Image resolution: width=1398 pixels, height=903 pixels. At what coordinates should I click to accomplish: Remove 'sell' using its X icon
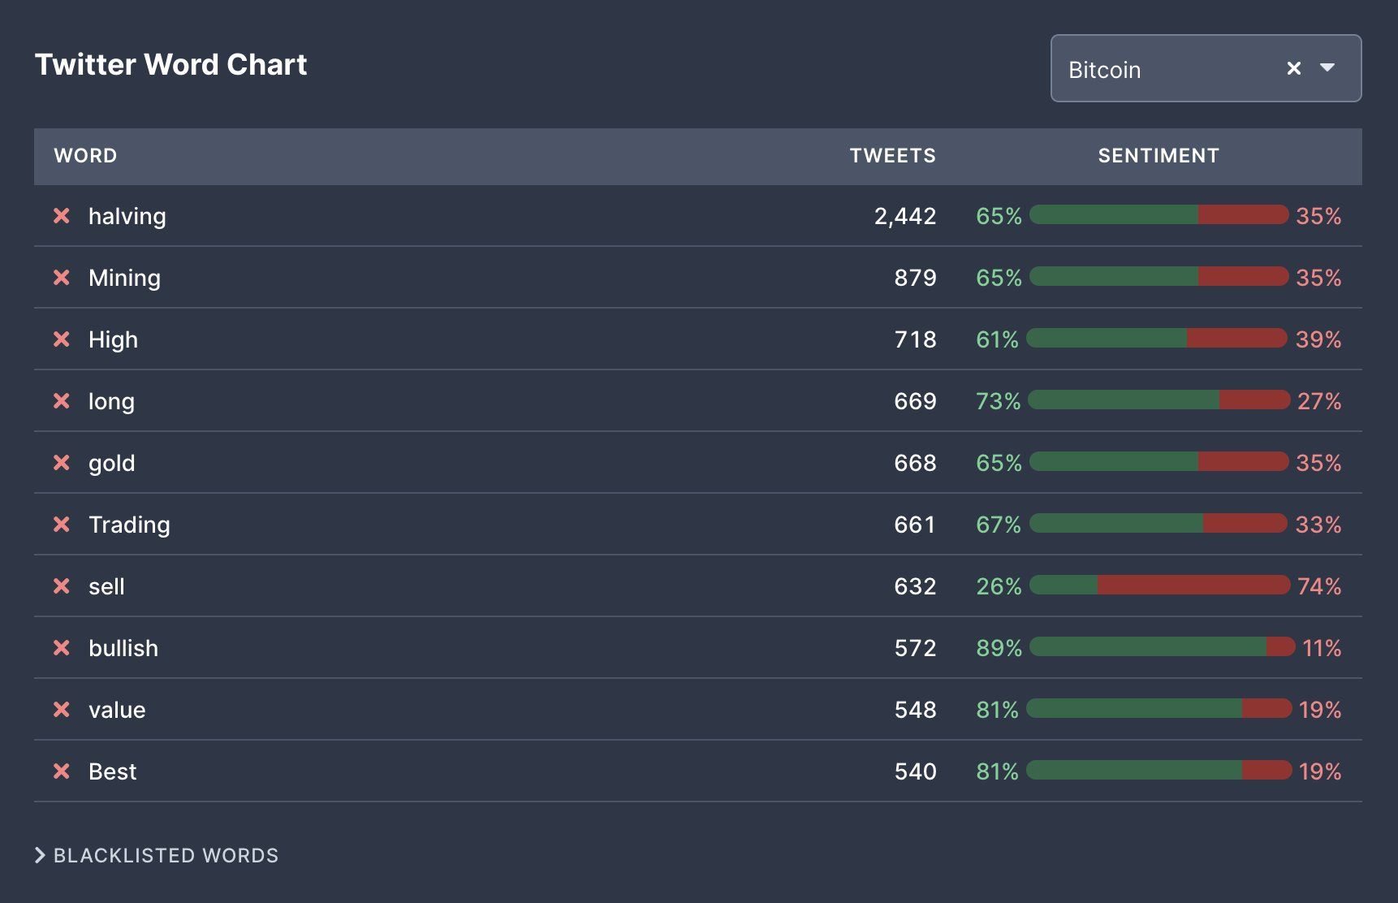(x=62, y=586)
